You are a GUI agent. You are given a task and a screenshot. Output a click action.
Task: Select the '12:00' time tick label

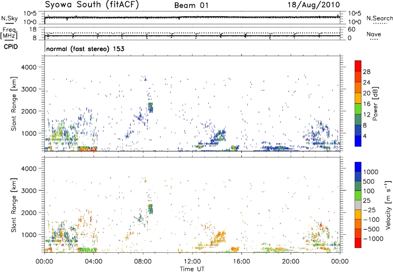(x=192, y=262)
